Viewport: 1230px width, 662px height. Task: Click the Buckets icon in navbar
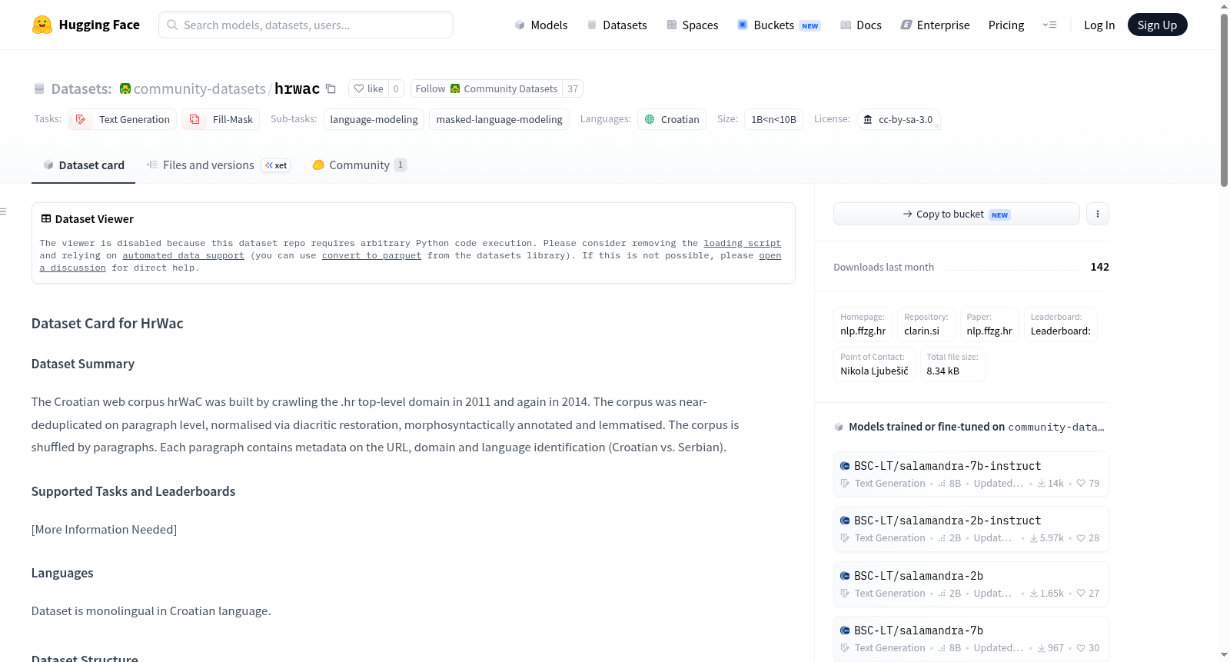point(743,25)
